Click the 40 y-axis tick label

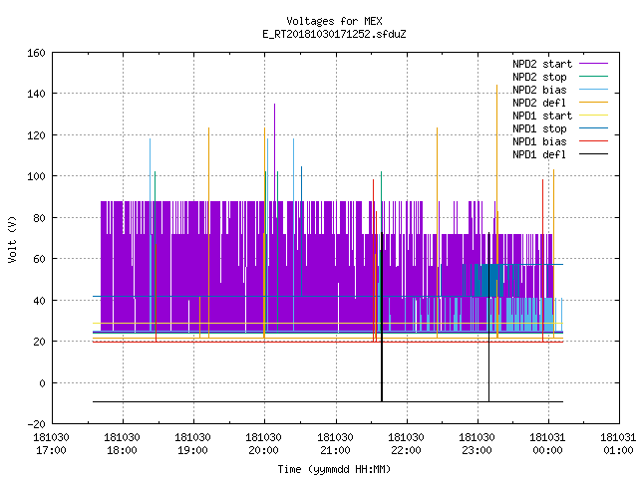tap(39, 301)
